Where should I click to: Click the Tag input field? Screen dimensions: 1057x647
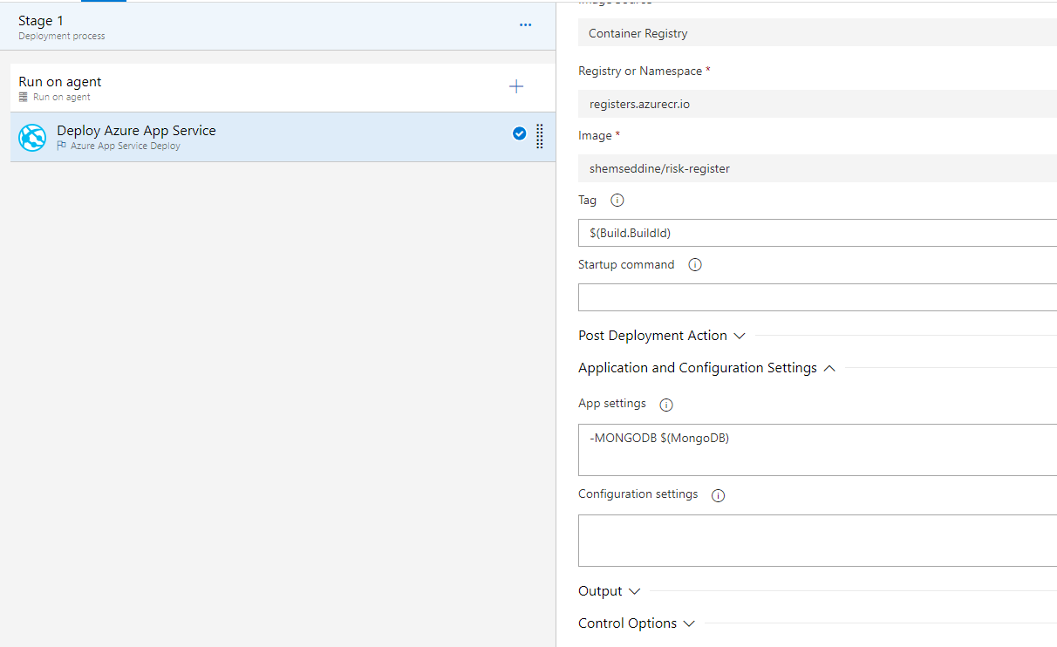(816, 233)
